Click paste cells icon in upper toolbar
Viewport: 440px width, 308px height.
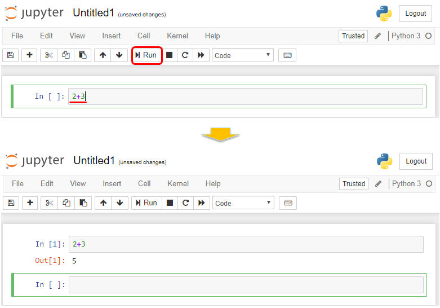click(82, 55)
